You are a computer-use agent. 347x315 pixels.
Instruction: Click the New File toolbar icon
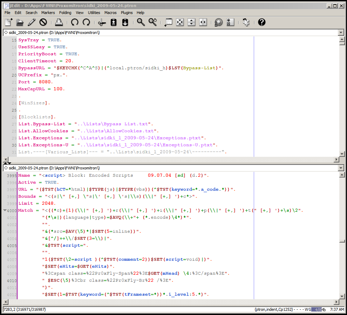pos(8,22)
